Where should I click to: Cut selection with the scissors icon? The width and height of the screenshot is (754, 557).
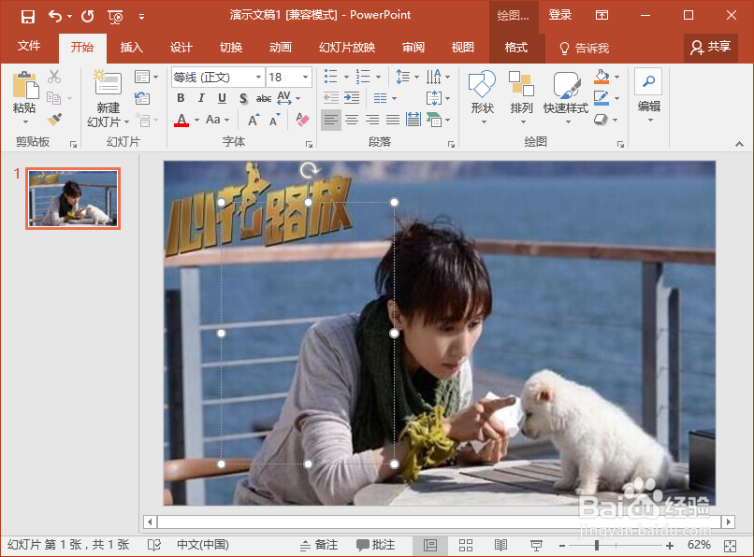coord(54,77)
